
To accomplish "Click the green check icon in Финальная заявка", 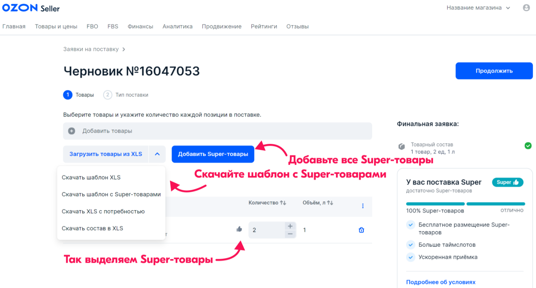I will (528, 146).
